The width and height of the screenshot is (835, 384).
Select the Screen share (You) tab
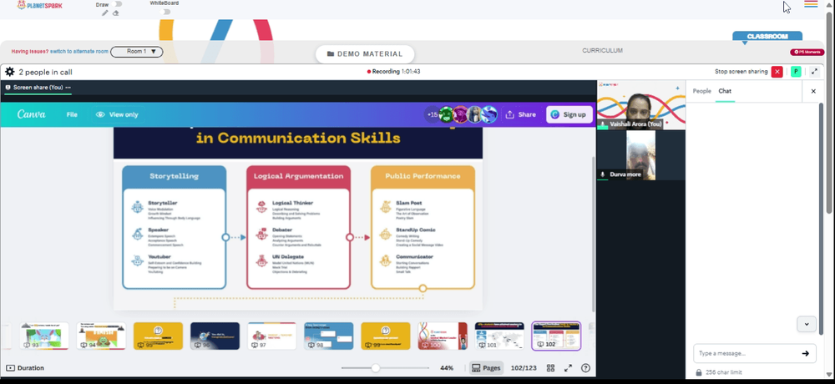[x=38, y=88]
